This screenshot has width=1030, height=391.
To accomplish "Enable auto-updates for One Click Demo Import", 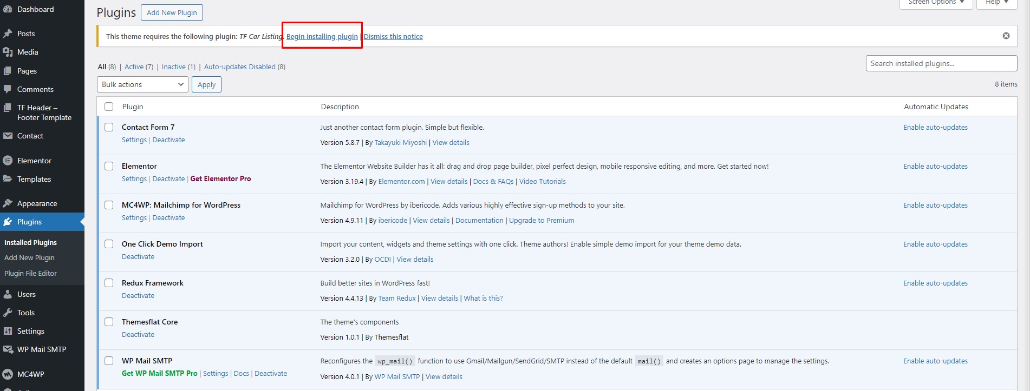I will point(935,244).
